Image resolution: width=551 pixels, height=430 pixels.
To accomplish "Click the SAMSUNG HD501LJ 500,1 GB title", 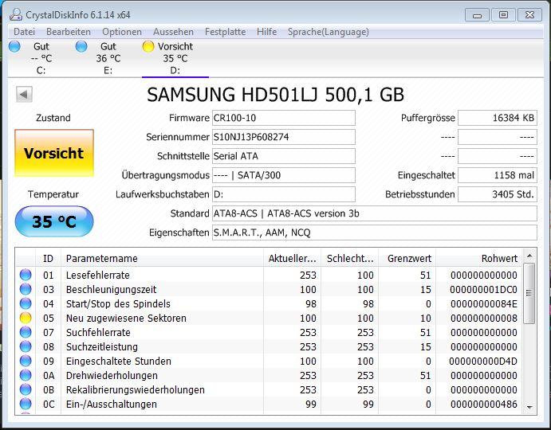I will click(x=276, y=95).
